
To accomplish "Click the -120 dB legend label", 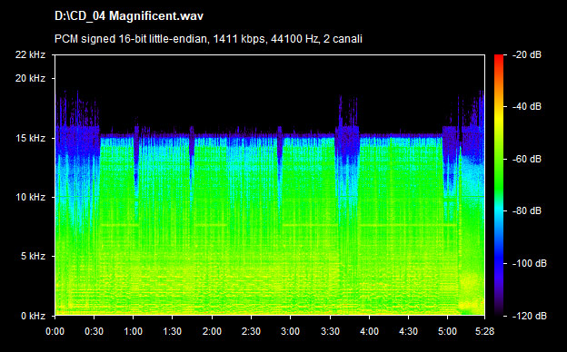I will [530, 316].
